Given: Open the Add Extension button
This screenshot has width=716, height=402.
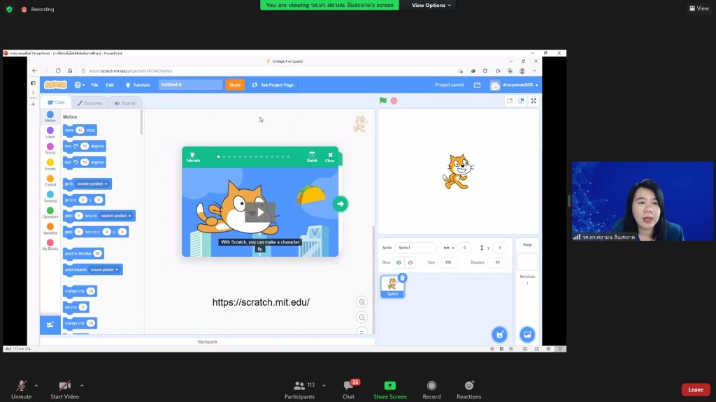Looking at the screenshot, I should [50, 325].
